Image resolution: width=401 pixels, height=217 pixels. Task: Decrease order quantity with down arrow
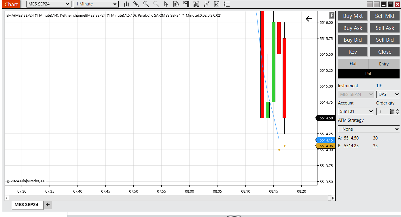pyautogui.click(x=398, y=113)
